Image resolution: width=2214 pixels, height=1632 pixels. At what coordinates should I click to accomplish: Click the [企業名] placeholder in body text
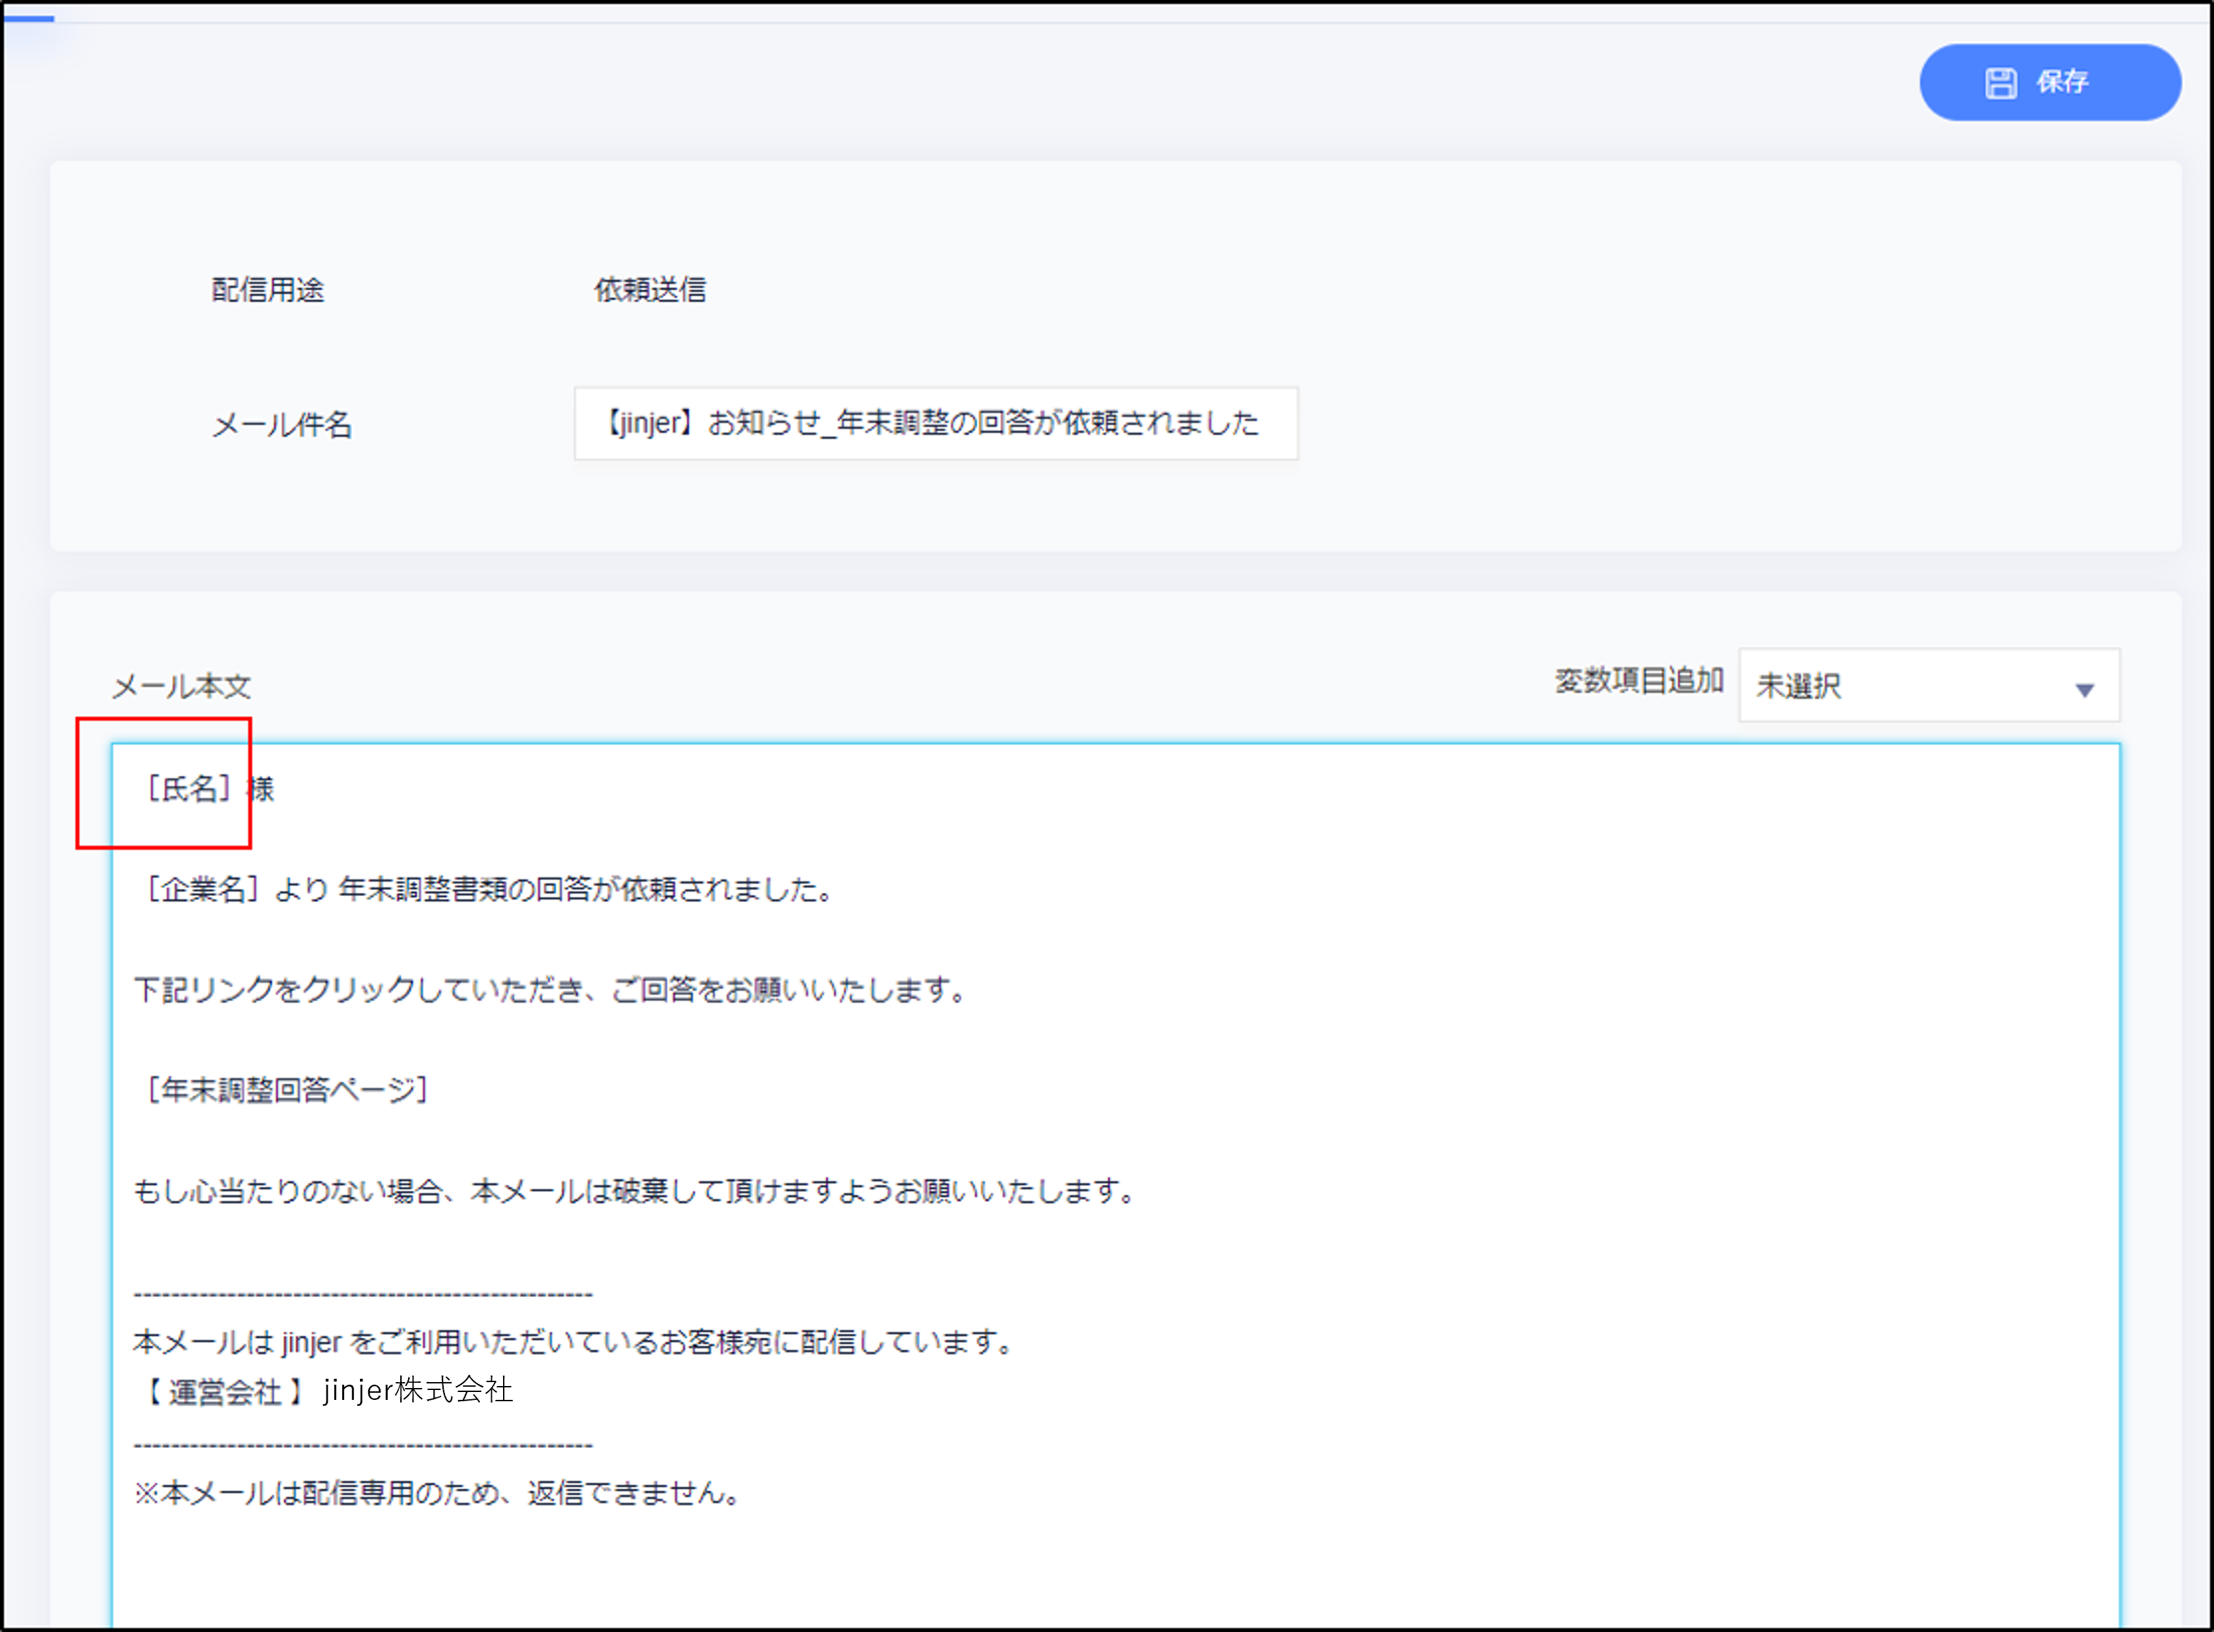click(x=202, y=889)
